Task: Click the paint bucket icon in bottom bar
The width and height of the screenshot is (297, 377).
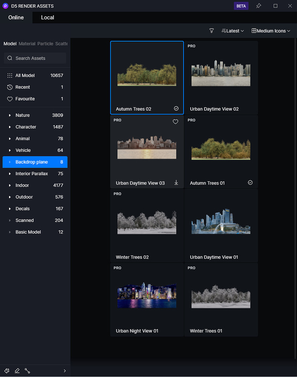Action: 7,371
